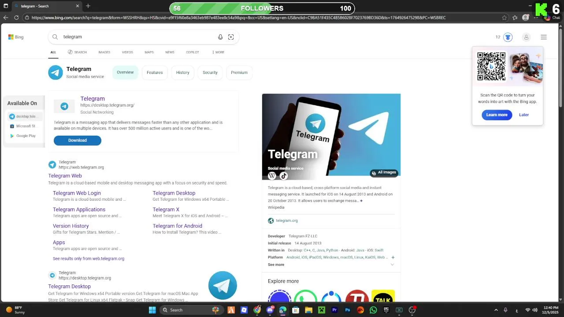Launch Photoshop from taskbar
The width and height of the screenshot is (564, 317).
click(348, 310)
